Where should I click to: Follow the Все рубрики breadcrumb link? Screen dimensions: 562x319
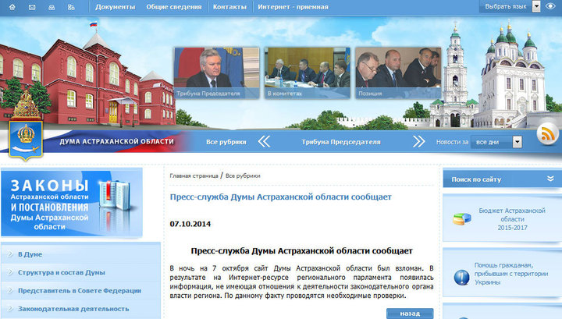243,175
